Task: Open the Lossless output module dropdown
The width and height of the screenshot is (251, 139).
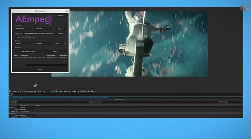Action: tap(45, 28)
